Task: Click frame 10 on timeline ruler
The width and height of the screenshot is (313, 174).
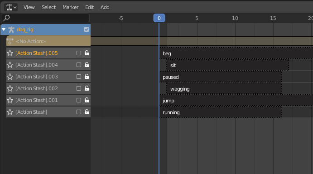Action: [x=235, y=18]
